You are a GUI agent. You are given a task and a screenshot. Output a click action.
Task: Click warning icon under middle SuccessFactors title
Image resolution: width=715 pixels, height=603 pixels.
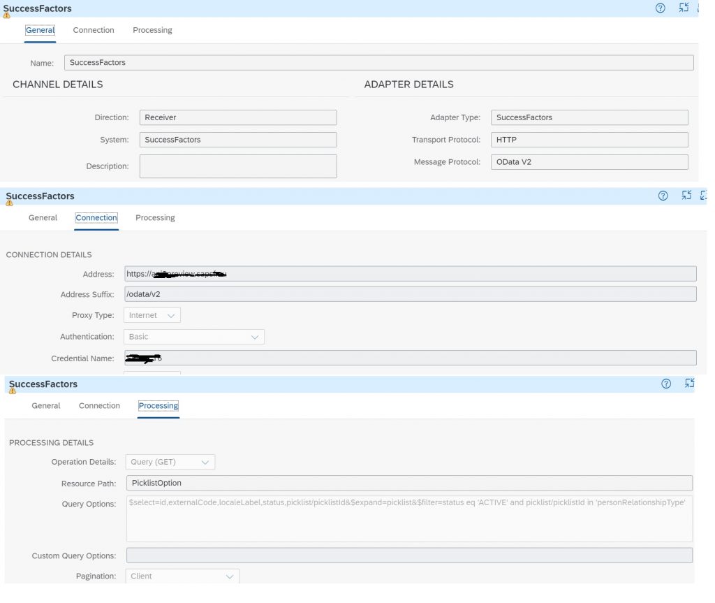click(x=9, y=203)
